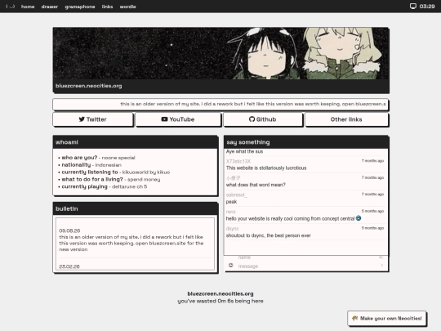Click the dsync username in chat

(x=232, y=229)
